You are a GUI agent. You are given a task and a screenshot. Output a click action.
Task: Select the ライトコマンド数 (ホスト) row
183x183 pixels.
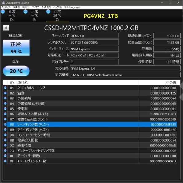click(90, 130)
